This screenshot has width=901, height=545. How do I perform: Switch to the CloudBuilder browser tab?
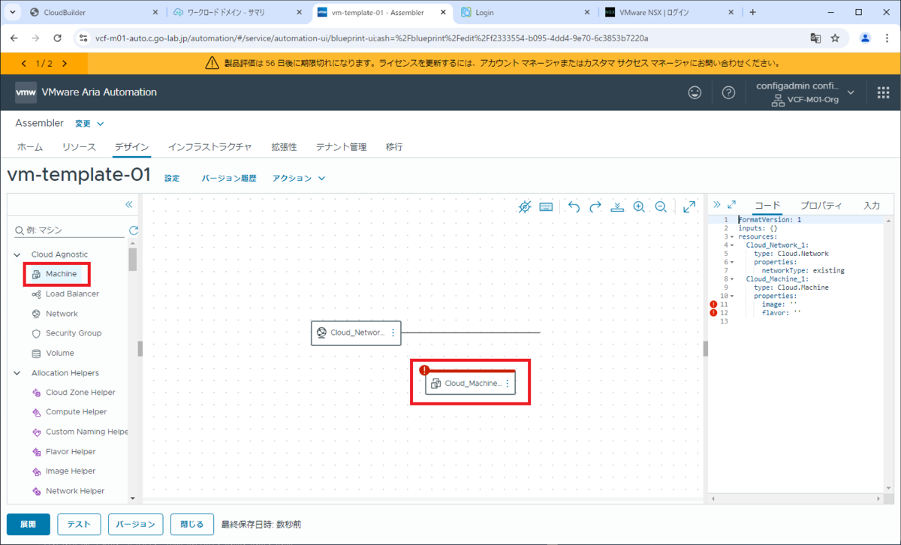[x=95, y=13]
